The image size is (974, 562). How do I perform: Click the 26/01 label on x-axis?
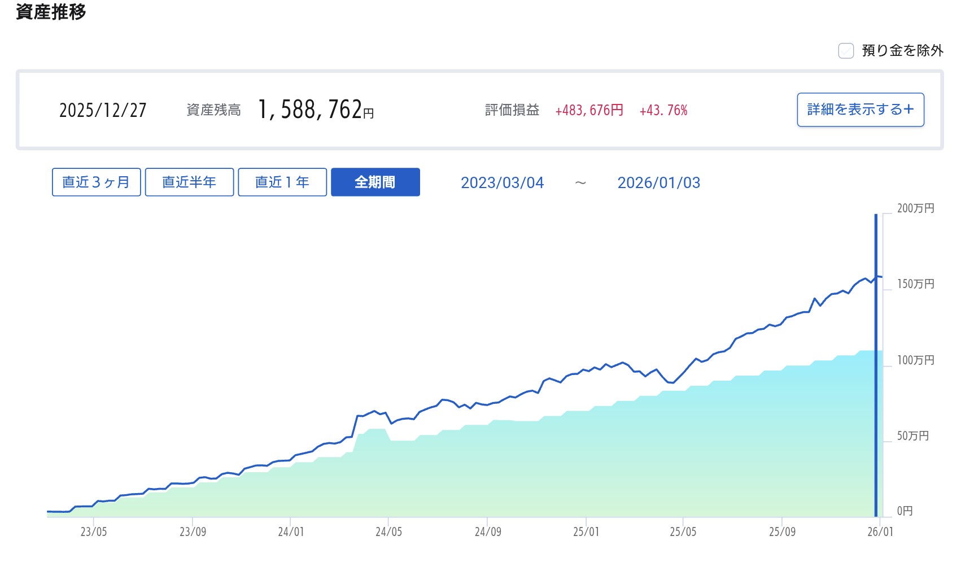[880, 531]
